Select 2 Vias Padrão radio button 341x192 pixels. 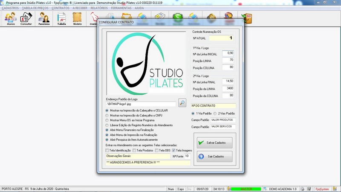(215, 113)
